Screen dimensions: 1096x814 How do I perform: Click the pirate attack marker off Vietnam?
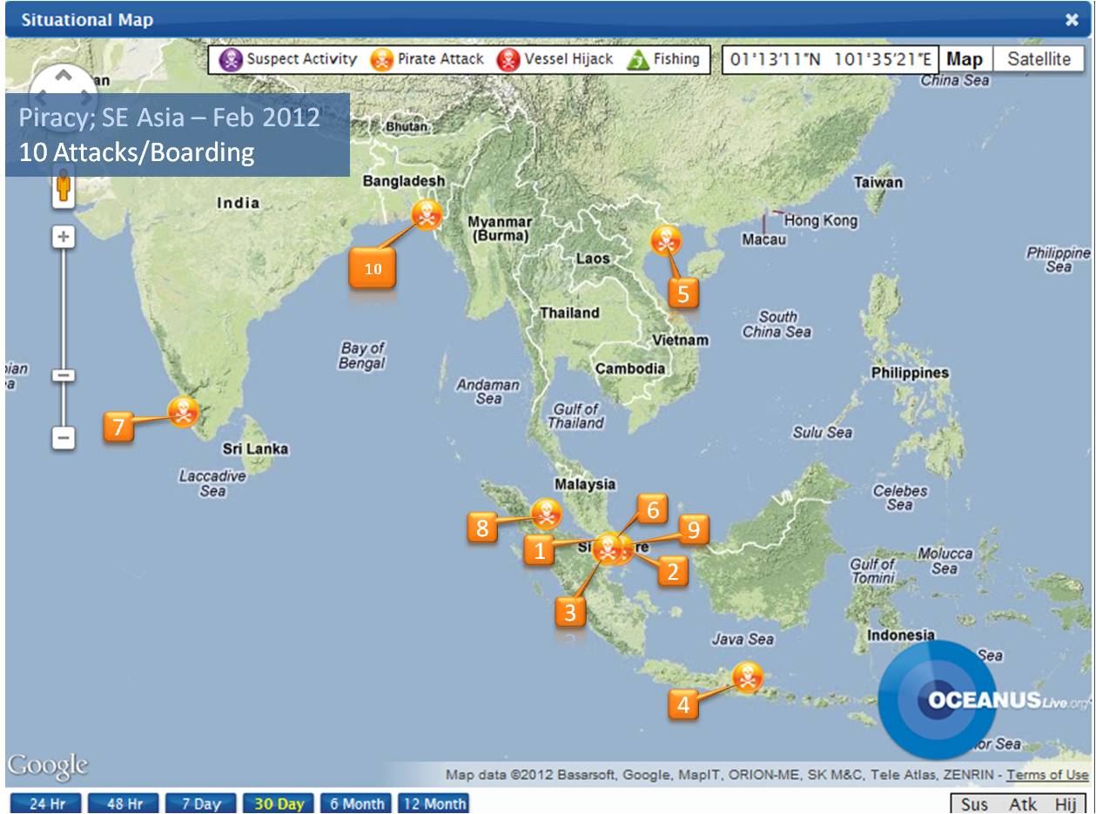[x=666, y=240]
